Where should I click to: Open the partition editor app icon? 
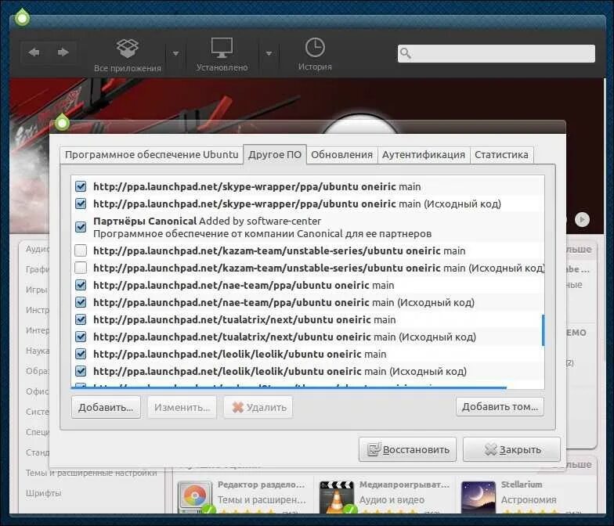point(194,497)
